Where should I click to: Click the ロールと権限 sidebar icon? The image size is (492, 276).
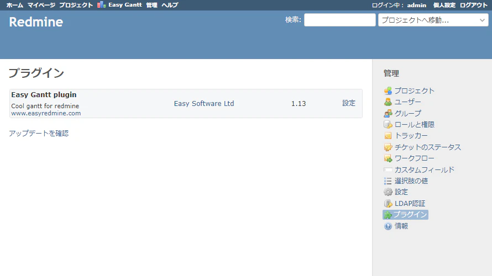click(x=388, y=125)
